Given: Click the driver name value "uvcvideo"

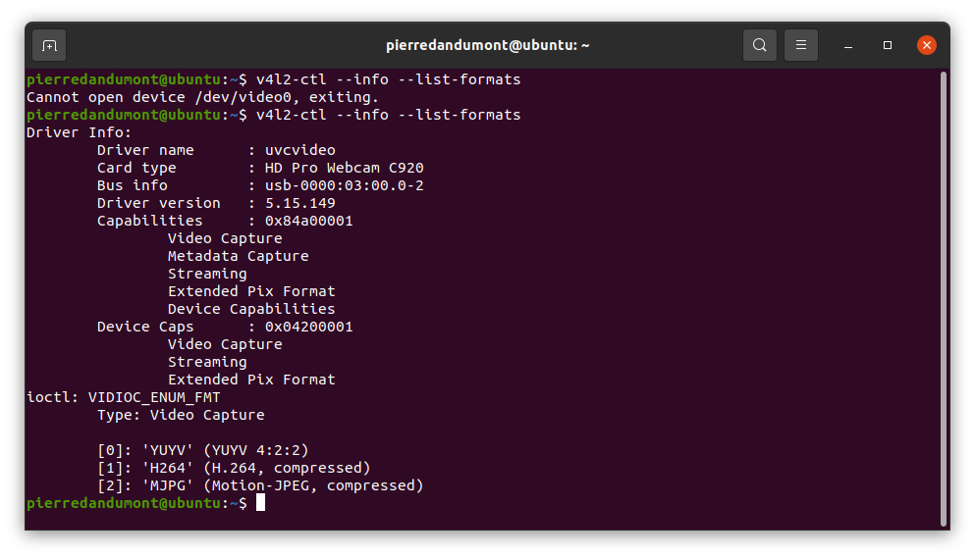Looking at the screenshot, I should click(300, 150).
